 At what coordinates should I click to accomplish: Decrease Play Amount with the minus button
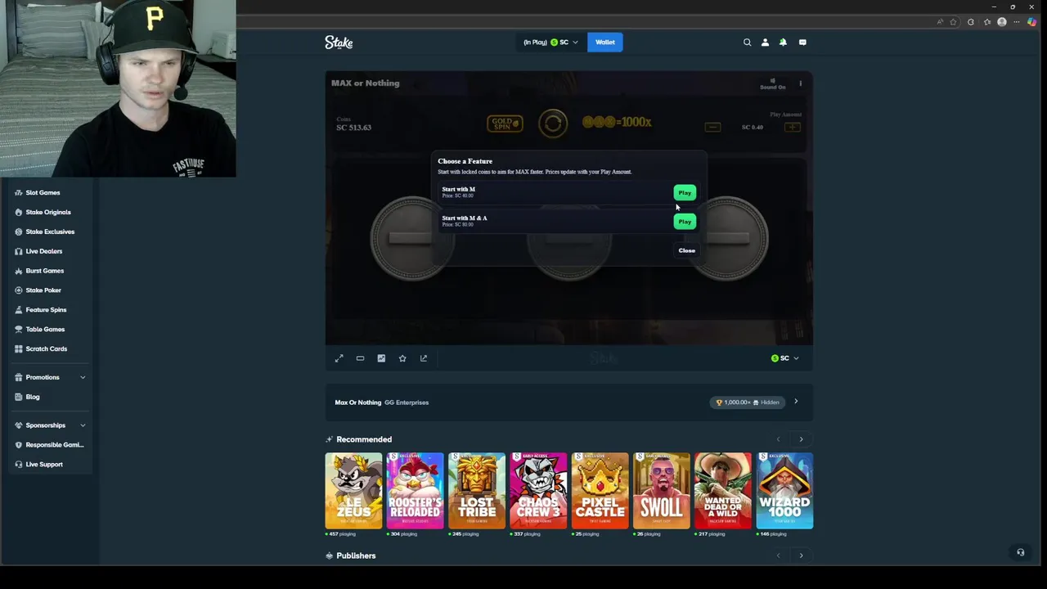pyautogui.click(x=712, y=127)
